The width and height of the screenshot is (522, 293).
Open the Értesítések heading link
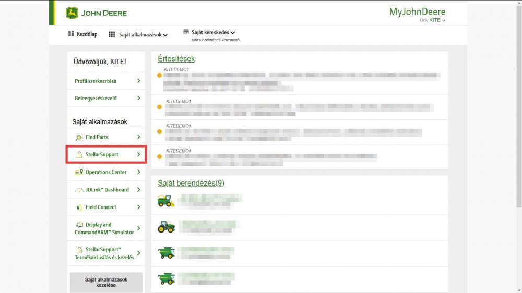point(176,59)
